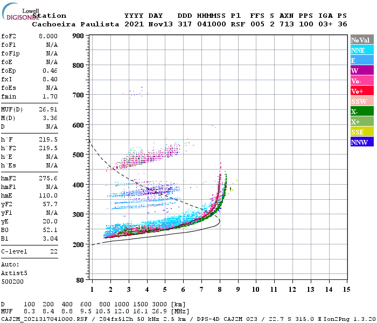This screenshot has width=377, height=323.
Task: Click the h`F2 value 219.5
Action: point(48,148)
